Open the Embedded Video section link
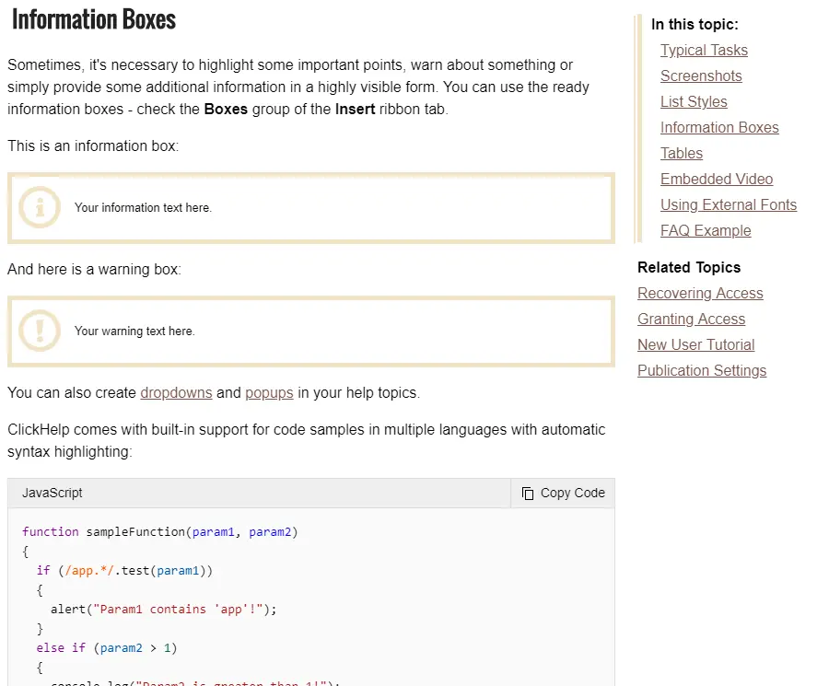Screen dimensions: 829x686 coord(717,180)
